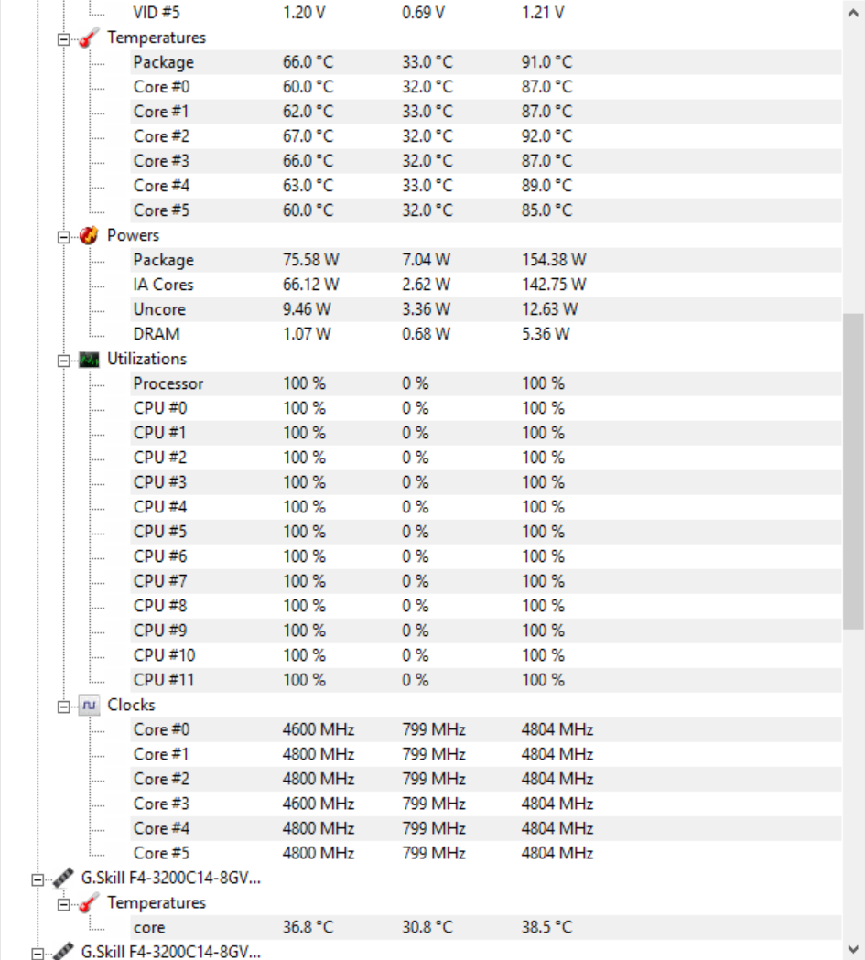Collapse the CPU Temperatures node above Package
The height and width of the screenshot is (960, 865).
coord(64,39)
